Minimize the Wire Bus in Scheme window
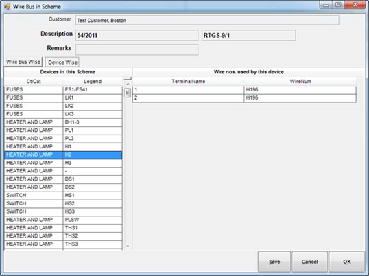Screen dimensions: 369x276 coord(326,5)
